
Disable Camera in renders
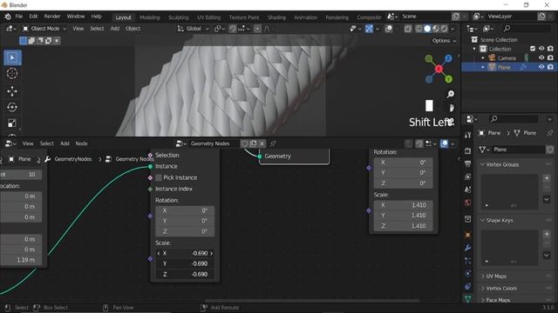pos(550,58)
